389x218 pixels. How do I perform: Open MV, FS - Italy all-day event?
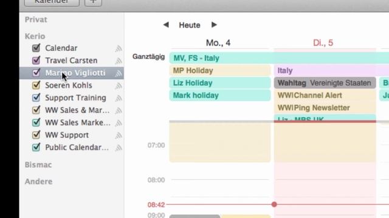[x=279, y=58]
